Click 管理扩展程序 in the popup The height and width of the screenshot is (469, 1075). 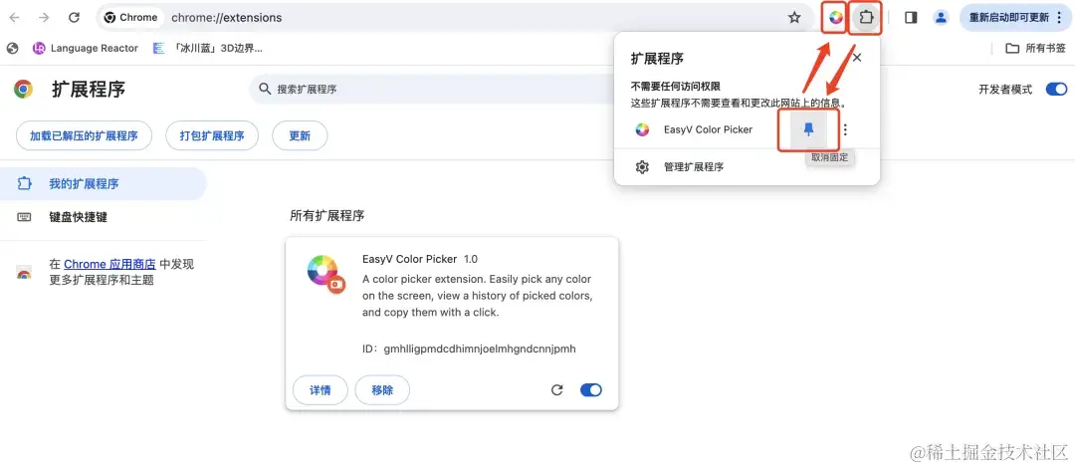tap(747, 166)
